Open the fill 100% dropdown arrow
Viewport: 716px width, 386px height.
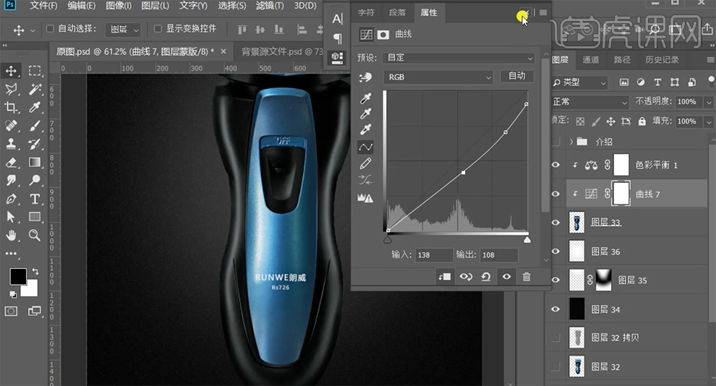coord(709,121)
